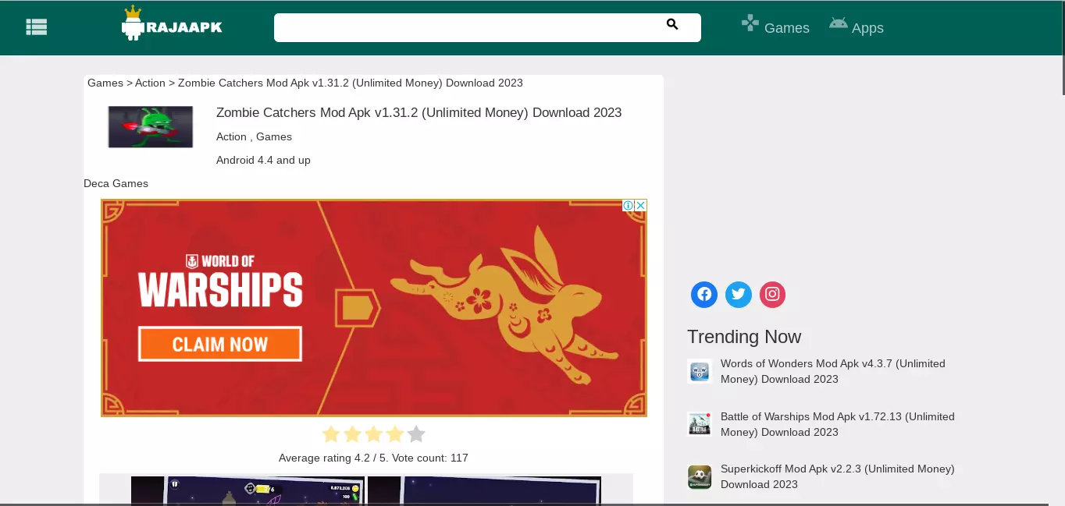
Task: Click the Superkickoff app icon
Action: pos(700,476)
